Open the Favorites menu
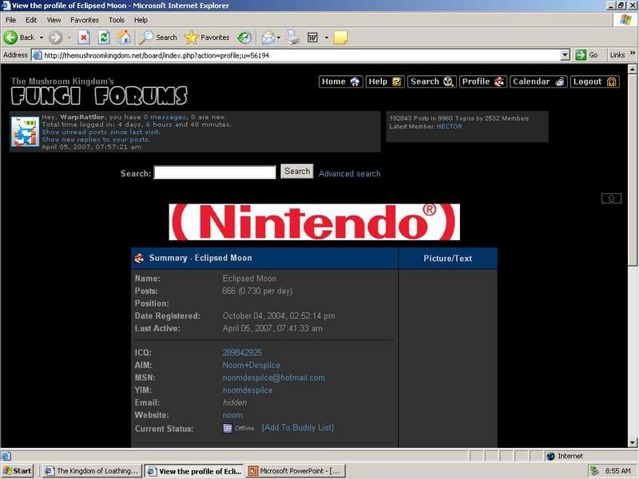Viewport: 639px width, 479px height. click(85, 19)
